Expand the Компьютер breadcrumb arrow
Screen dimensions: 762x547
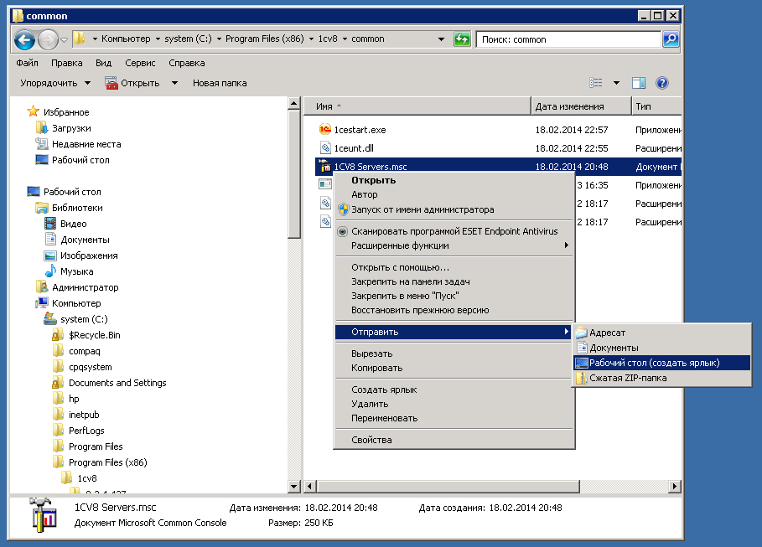158,39
